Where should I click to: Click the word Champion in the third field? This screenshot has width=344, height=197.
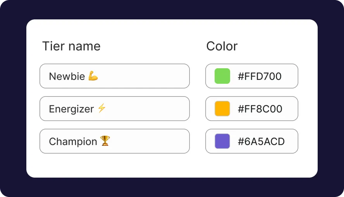(73, 142)
